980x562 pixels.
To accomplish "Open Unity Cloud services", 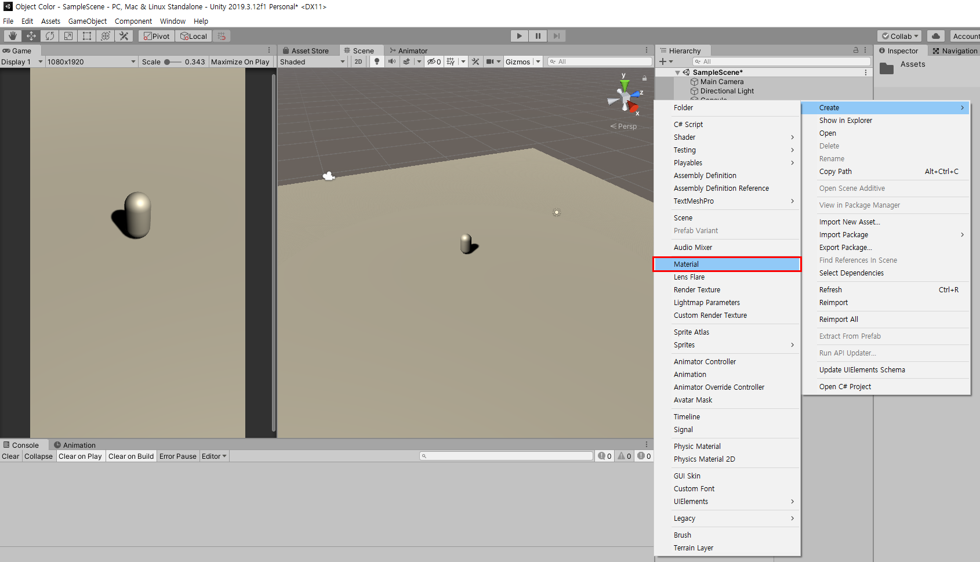I will point(936,36).
